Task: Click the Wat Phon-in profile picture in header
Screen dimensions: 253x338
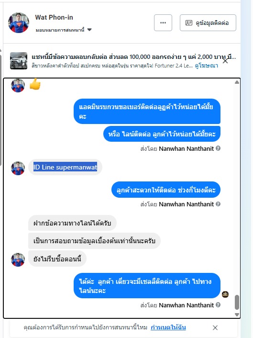Action: tap(19, 23)
